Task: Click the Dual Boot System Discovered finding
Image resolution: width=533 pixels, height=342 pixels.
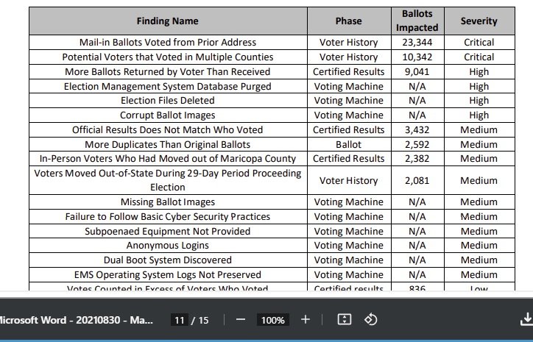Action: point(168,260)
